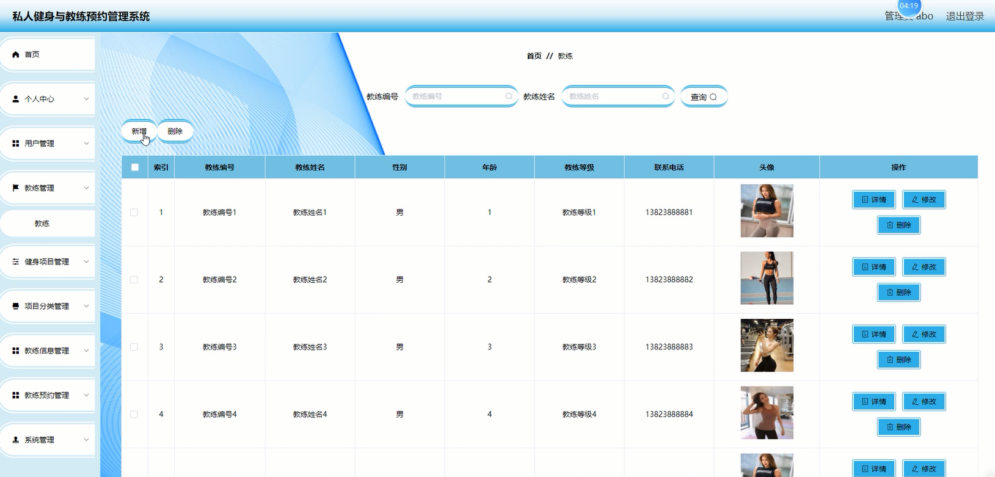Click cell 教练姓名2
Viewport: 995px width, 477px height.
click(310, 280)
